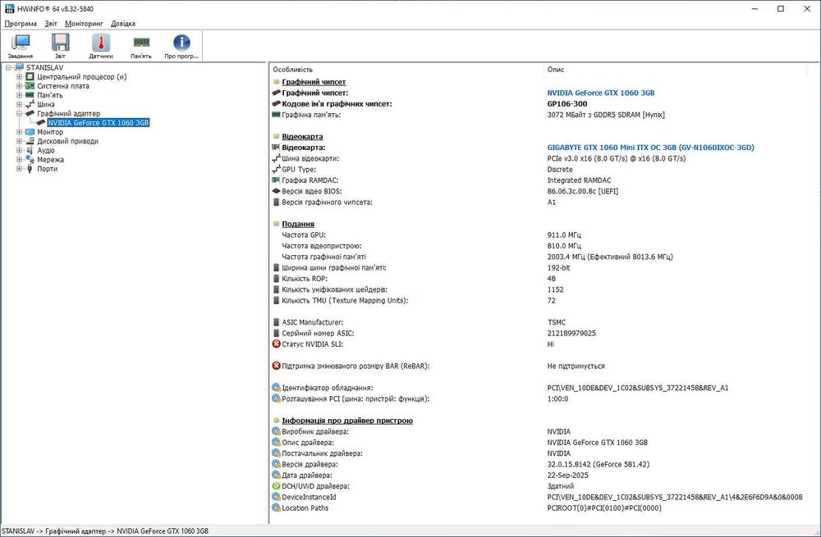This screenshot has width=821, height=537.
Task: Expand the Пам'ять tree node
Action: click(x=20, y=95)
